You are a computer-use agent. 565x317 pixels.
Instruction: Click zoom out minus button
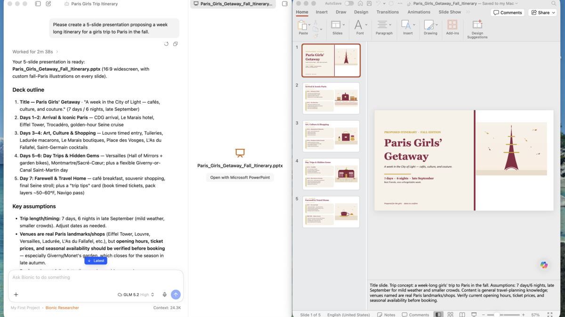point(484,315)
